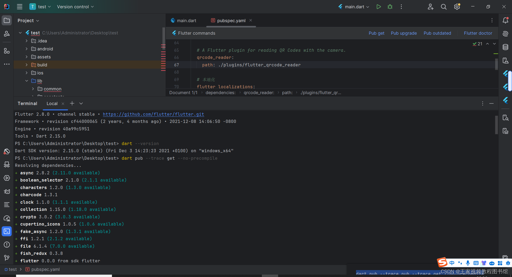The image size is (512, 277).
Task: Open the main.dart run configuration dropdown
Action: point(353,7)
